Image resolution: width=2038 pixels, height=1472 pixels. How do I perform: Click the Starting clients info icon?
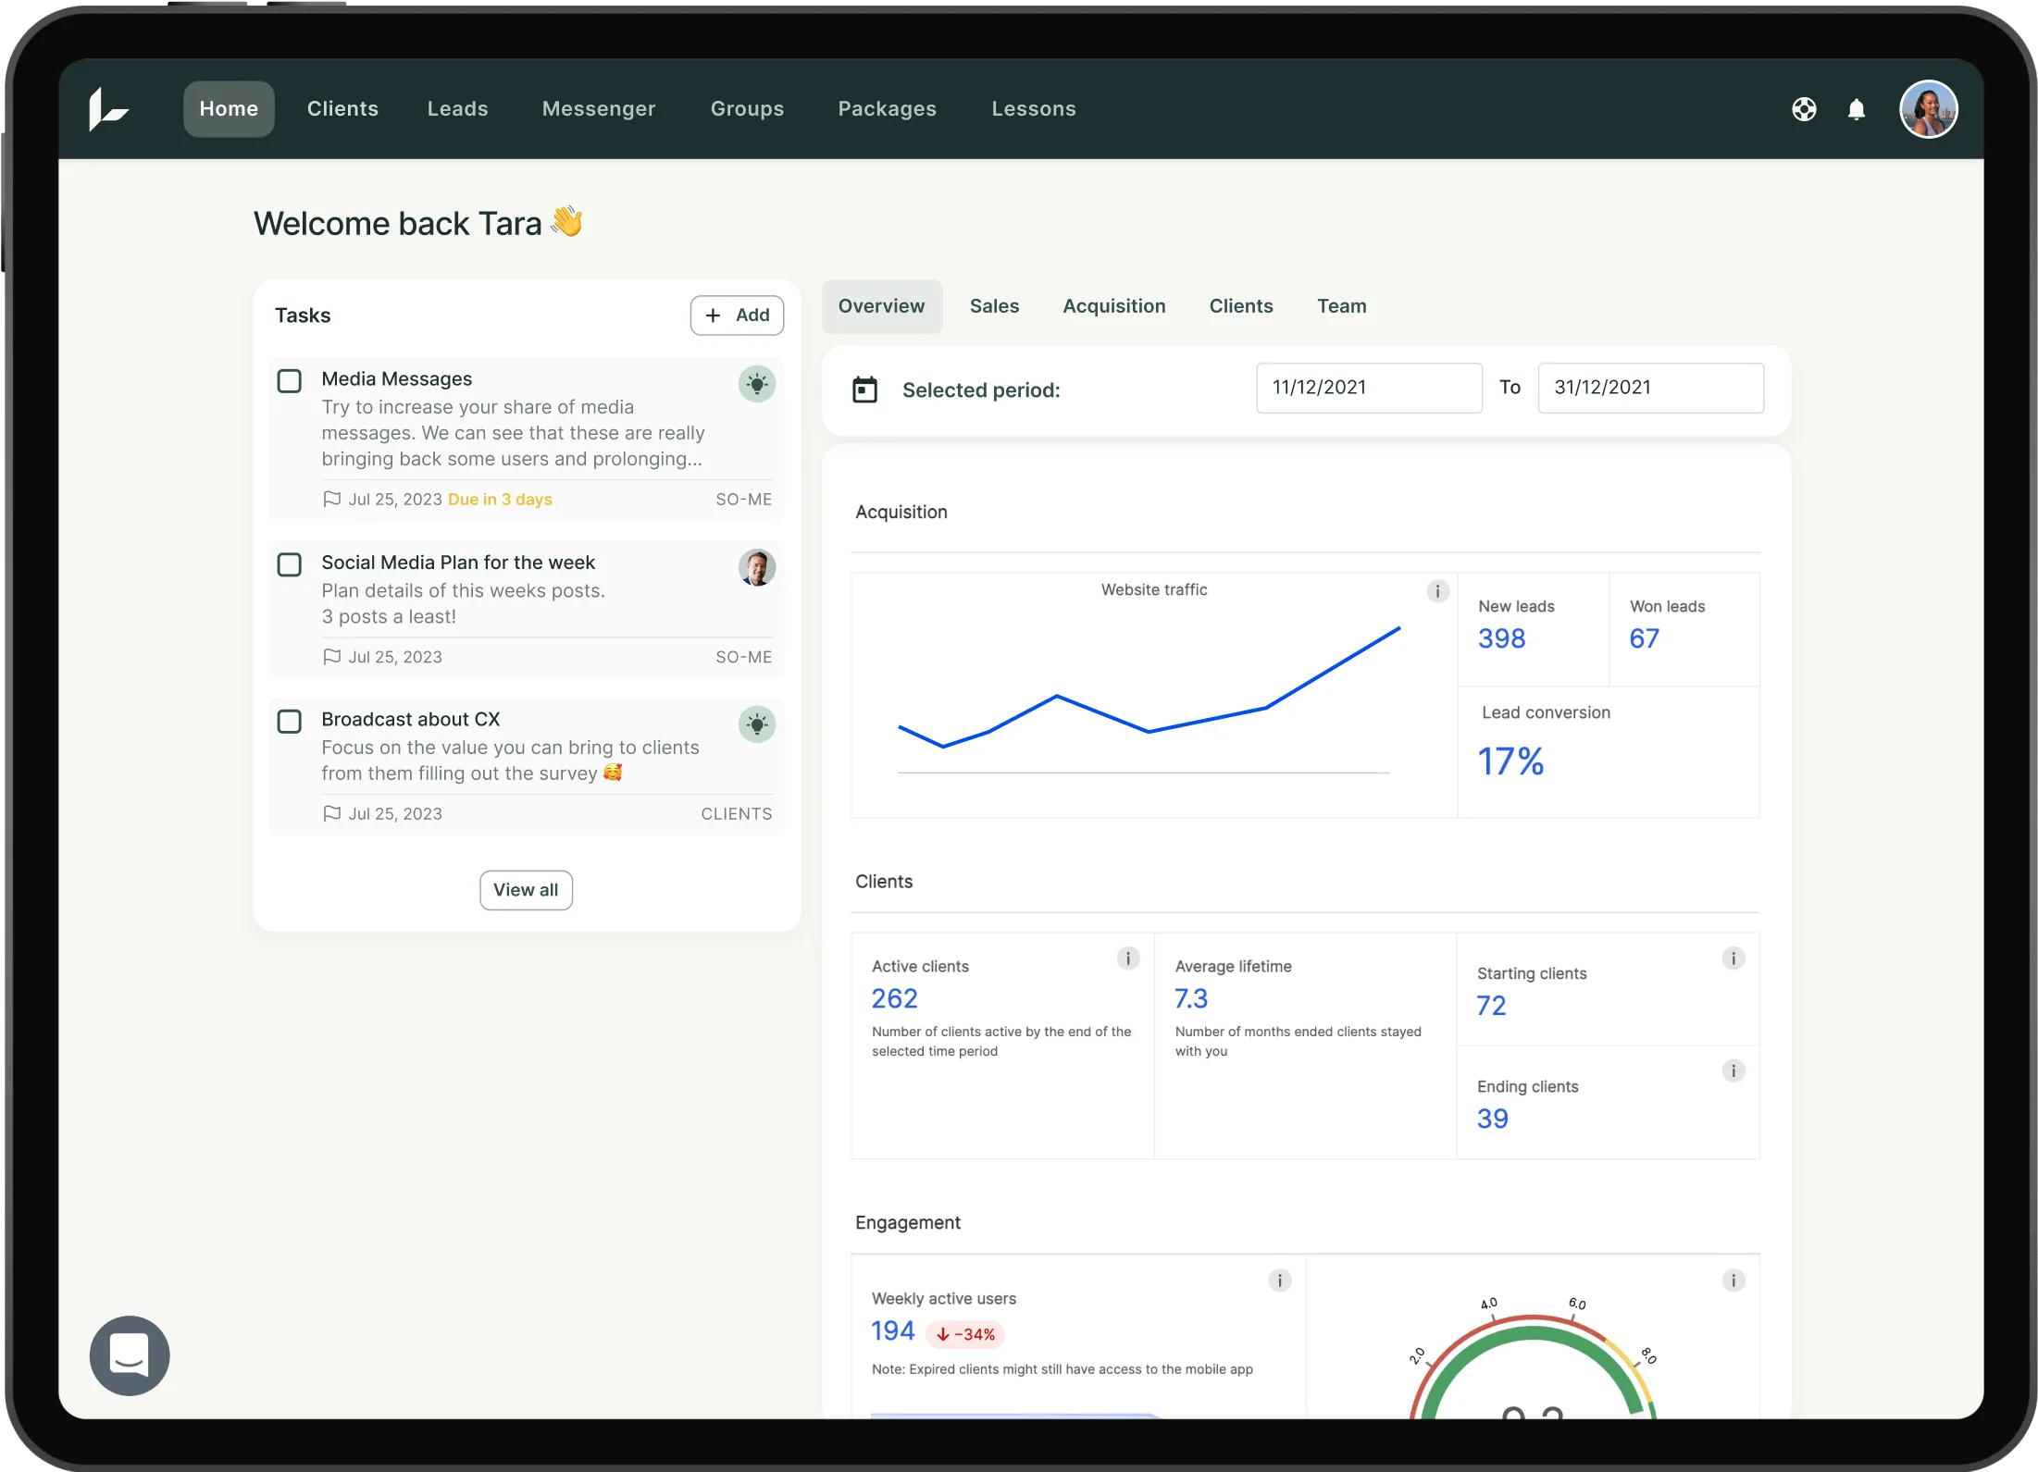tap(1733, 959)
